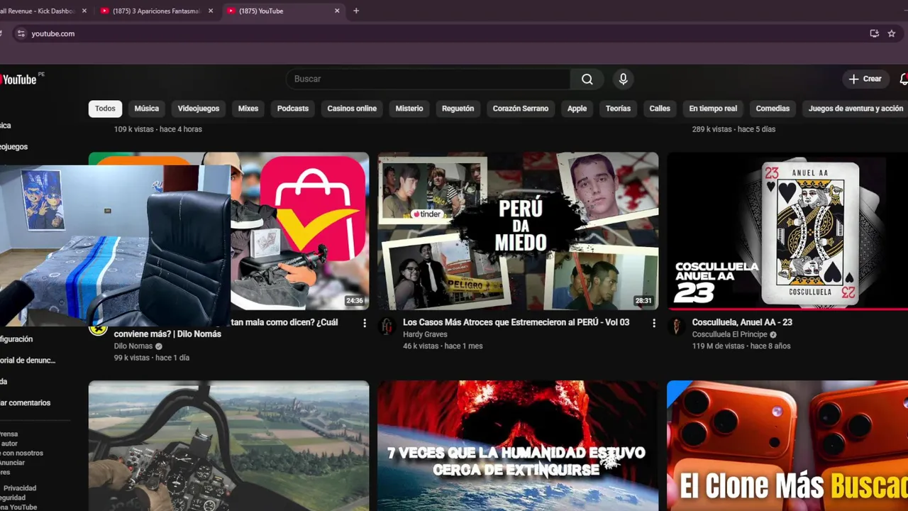The image size is (908, 511).
Task: Open the comentarios link in sidebar
Action: click(x=25, y=402)
